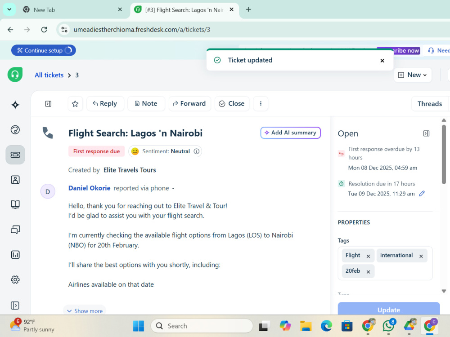450x337 pixels.
Task: Add a Note to the ticket
Action: point(146,104)
